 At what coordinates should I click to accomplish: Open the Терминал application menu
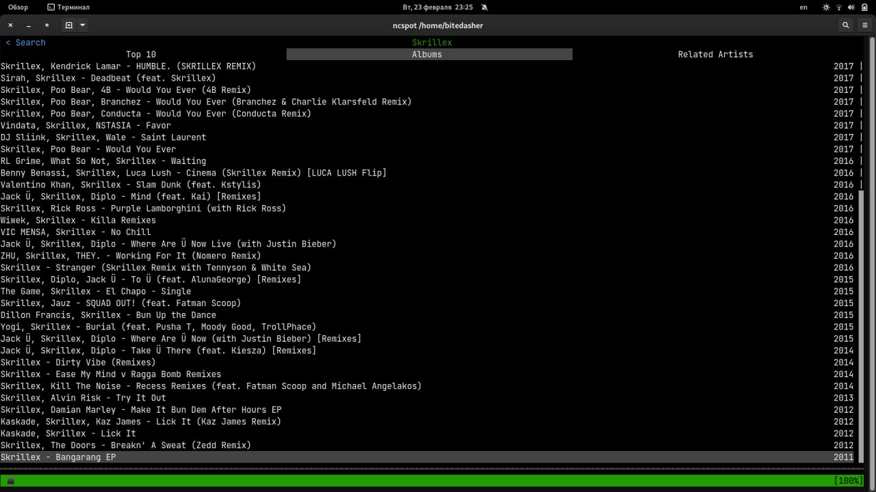pos(68,8)
